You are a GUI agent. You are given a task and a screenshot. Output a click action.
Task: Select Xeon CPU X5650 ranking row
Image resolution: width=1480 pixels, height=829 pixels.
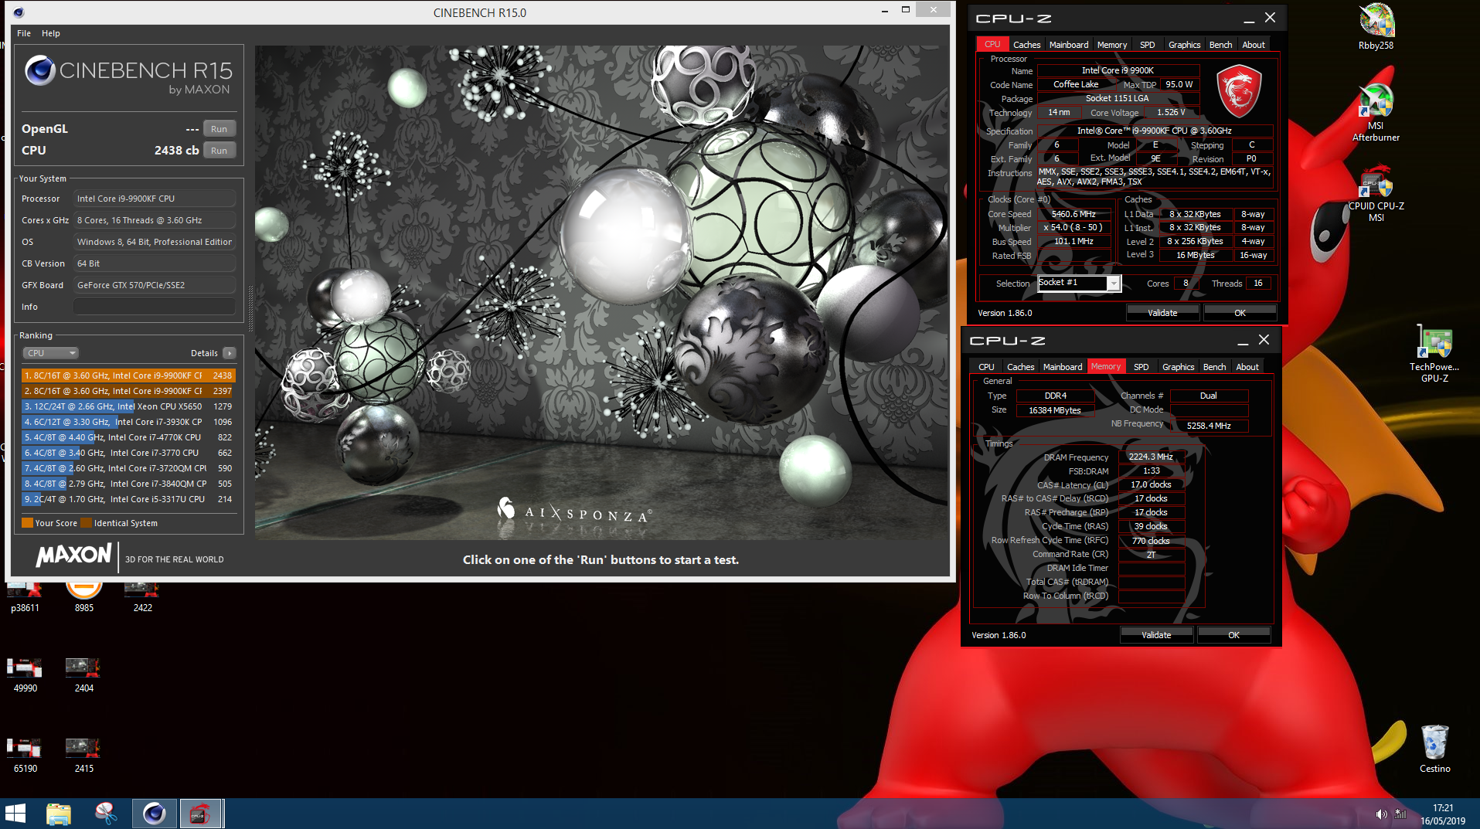[x=128, y=406]
